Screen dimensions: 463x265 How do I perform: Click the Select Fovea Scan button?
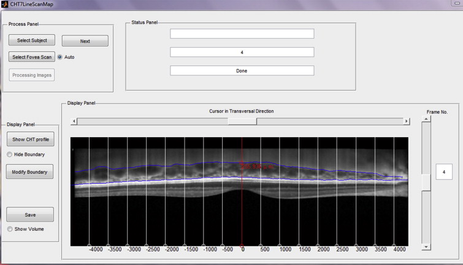(32, 57)
